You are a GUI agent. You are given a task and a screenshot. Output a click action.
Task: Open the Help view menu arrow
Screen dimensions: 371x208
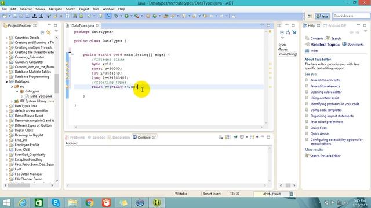[365, 31]
